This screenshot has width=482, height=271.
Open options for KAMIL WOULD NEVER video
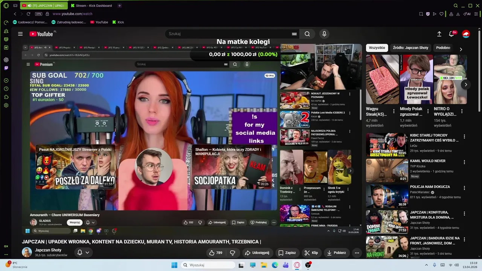(464, 162)
